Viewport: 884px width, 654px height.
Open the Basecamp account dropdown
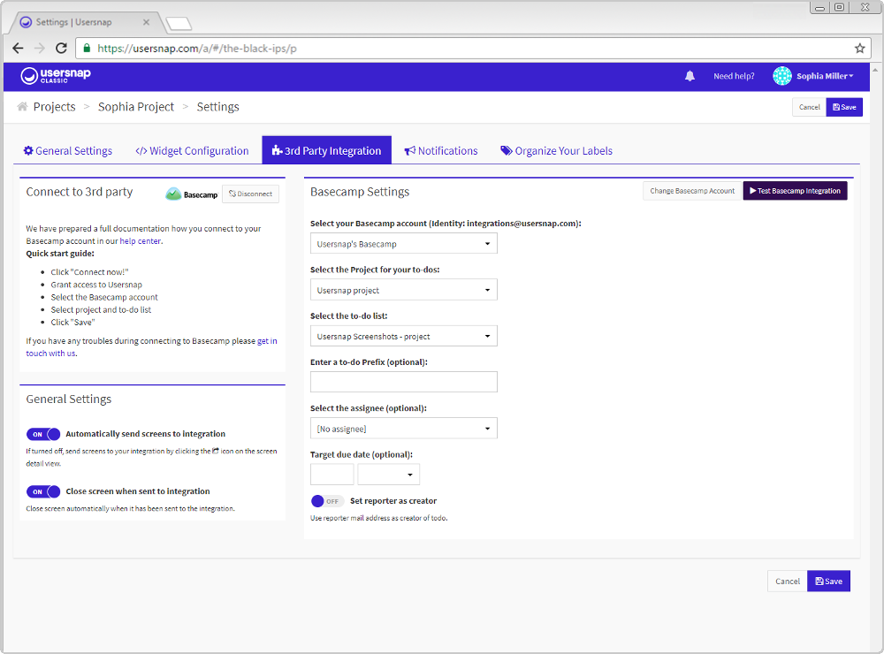(404, 244)
